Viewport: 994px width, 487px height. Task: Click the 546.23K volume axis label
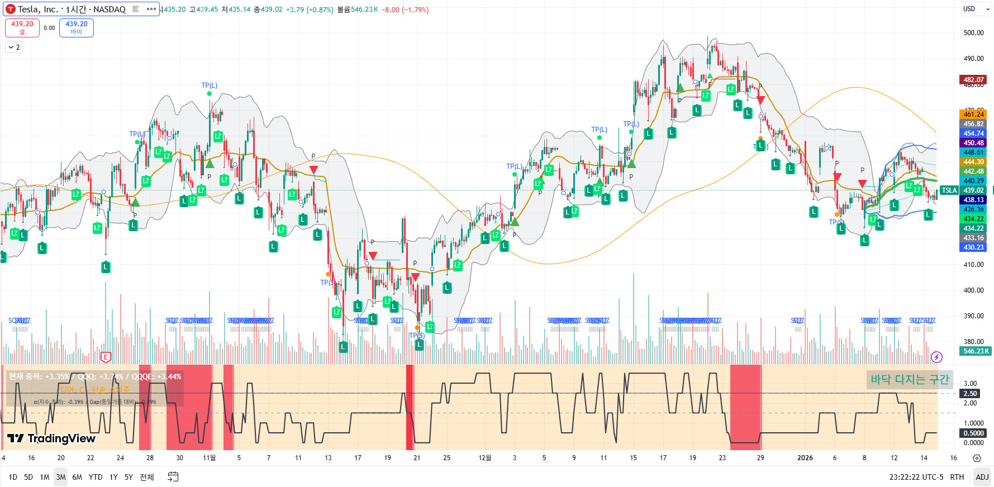tap(976, 351)
